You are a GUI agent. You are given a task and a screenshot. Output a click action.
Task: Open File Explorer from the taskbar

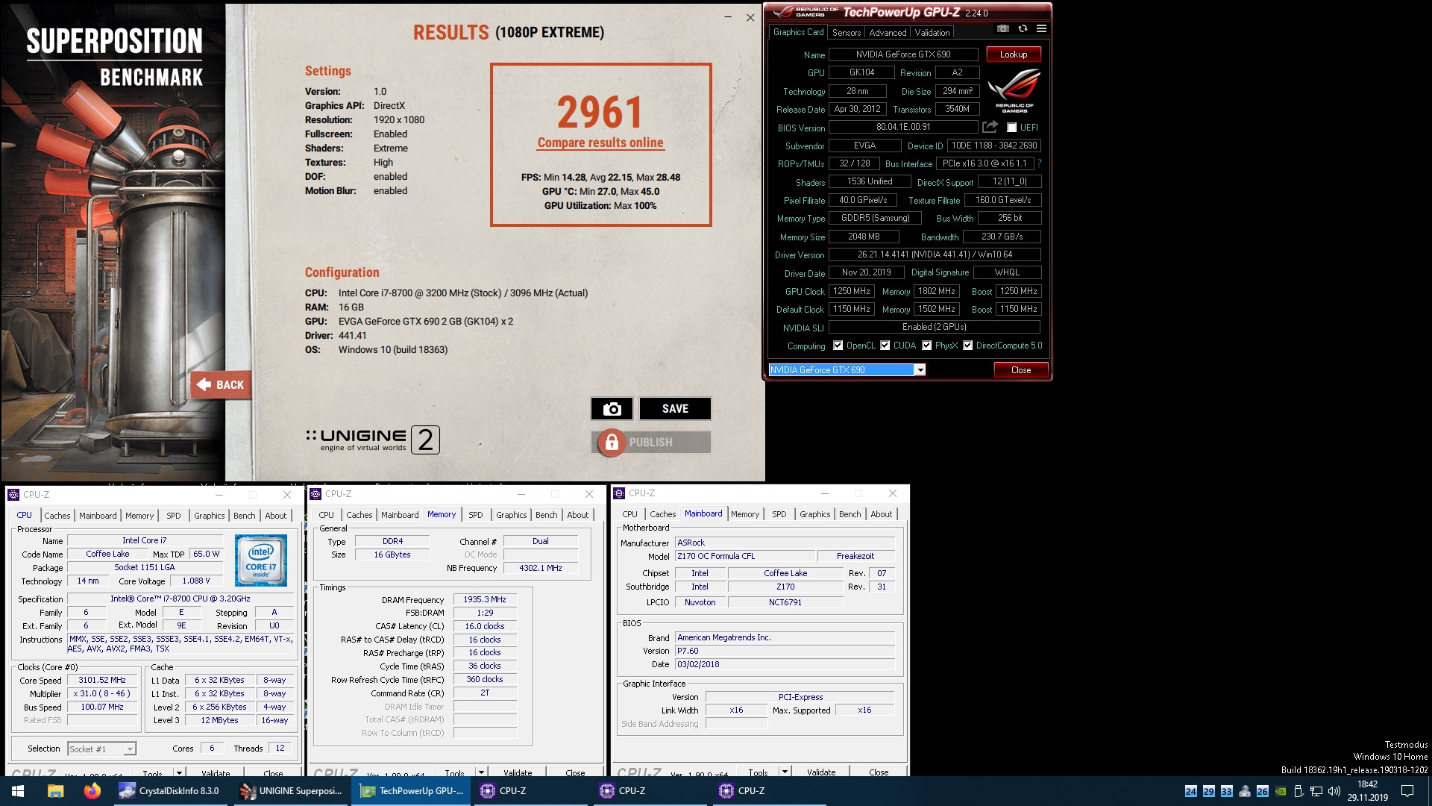click(55, 791)
